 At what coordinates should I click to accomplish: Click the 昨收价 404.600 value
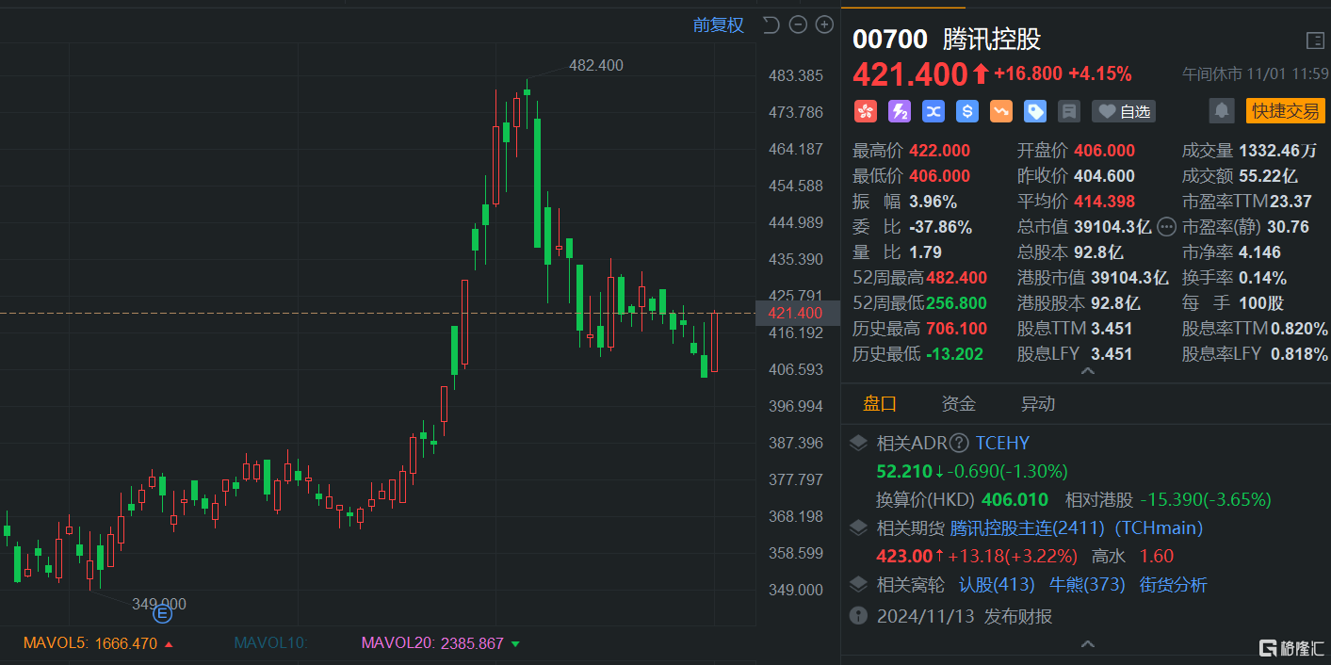(1104, 176)
